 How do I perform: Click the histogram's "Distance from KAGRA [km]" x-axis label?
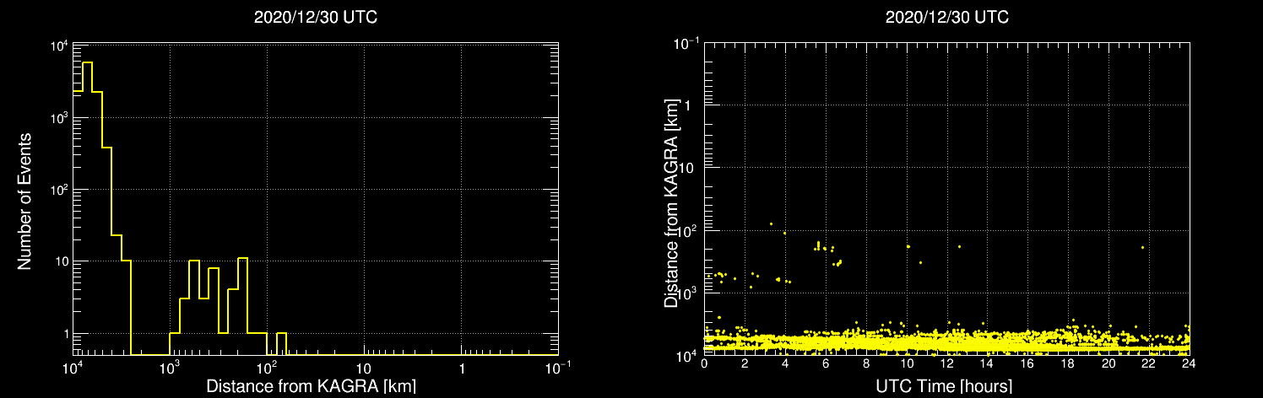point(311,386)
